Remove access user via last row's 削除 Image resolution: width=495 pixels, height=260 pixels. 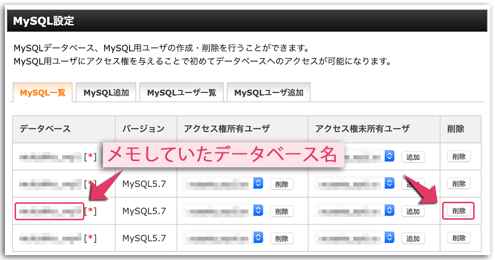click(281, 239)
